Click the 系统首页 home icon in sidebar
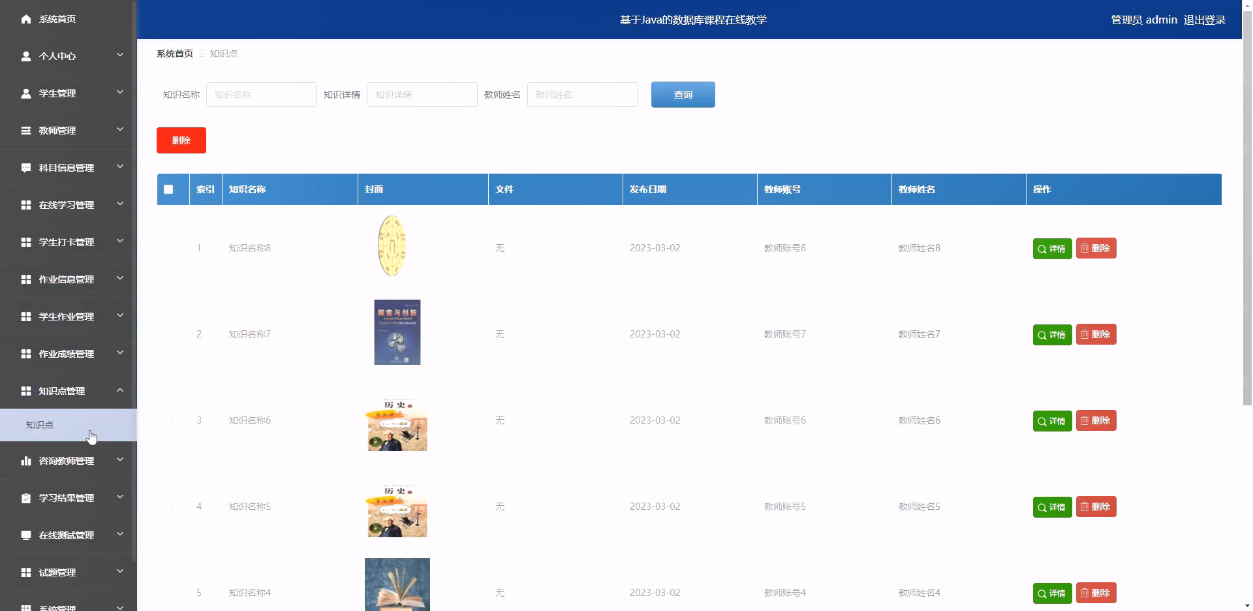This screenshot has width=1253, height=611. click(26, 19)
